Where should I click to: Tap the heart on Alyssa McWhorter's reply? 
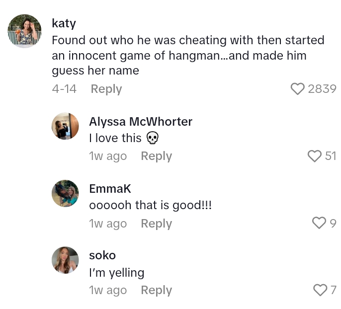(315, 156)
